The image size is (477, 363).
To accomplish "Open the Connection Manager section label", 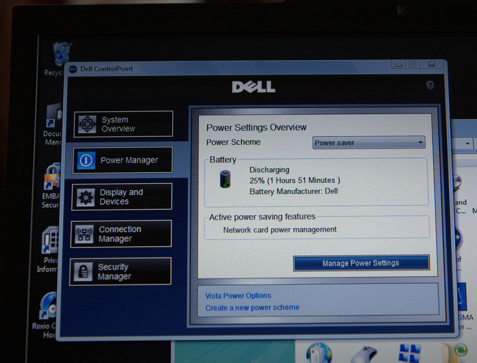I will tap(119, 234).
